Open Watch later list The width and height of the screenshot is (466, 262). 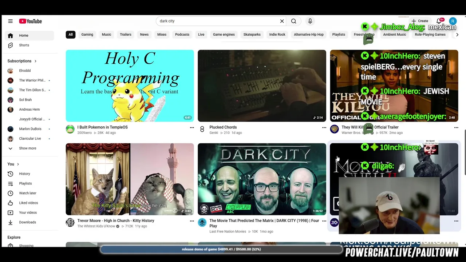29,193
